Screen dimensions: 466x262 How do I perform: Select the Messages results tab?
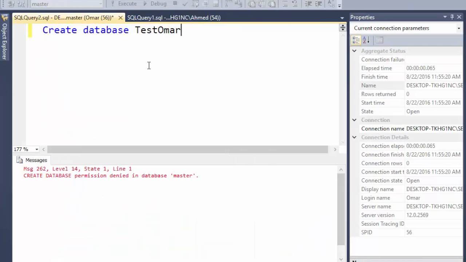[32, 160]
